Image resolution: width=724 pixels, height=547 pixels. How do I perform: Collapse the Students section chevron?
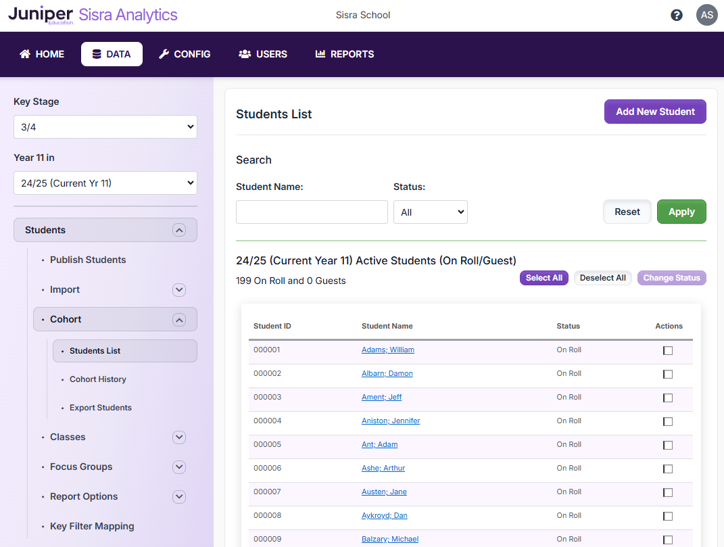click(178, 230)
